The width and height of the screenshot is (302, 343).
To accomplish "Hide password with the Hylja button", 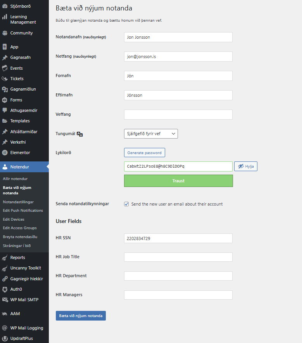I will click(x=245, y=166).
